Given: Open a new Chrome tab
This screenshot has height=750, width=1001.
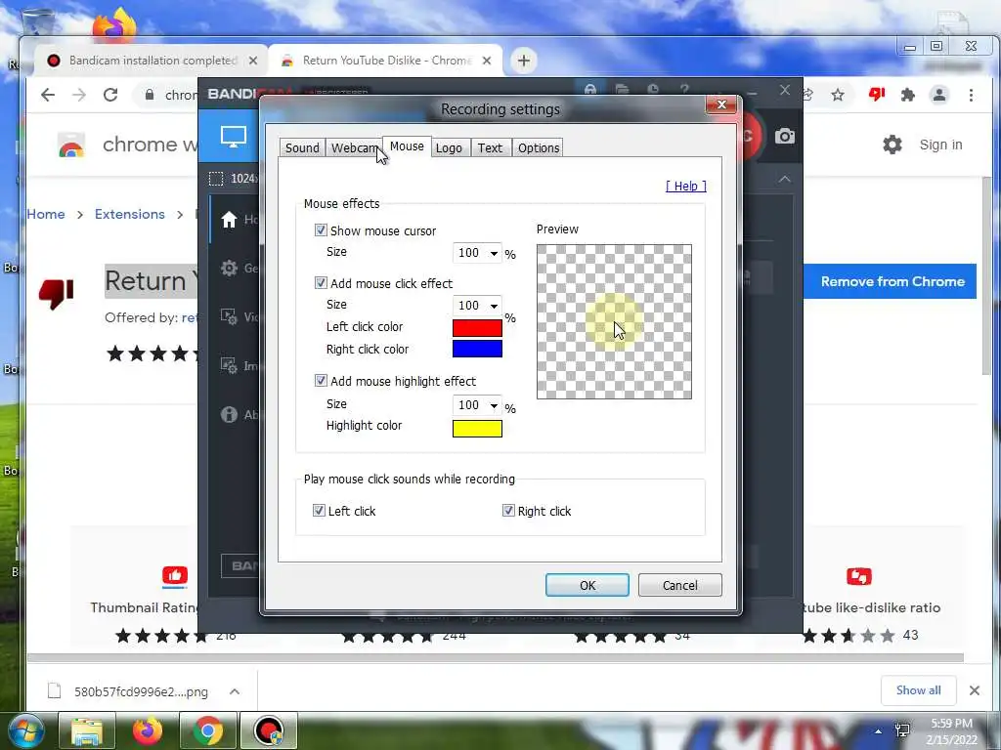Looking at the screenshot, I should pyautogui.click(x=524, y=61).
